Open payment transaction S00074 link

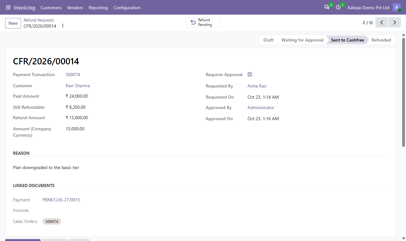(x=73, y=75)
